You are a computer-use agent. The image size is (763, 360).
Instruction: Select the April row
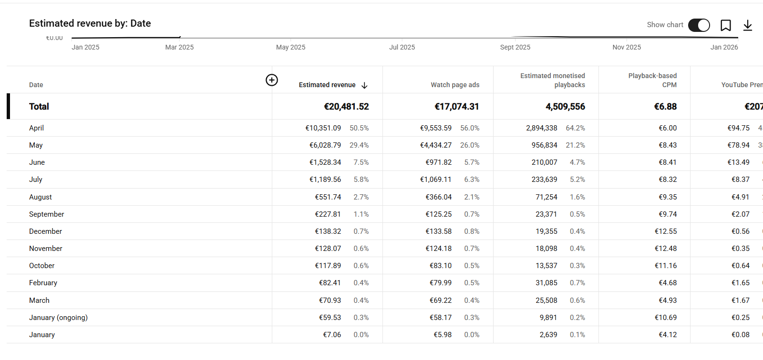(x=37, y=128)
